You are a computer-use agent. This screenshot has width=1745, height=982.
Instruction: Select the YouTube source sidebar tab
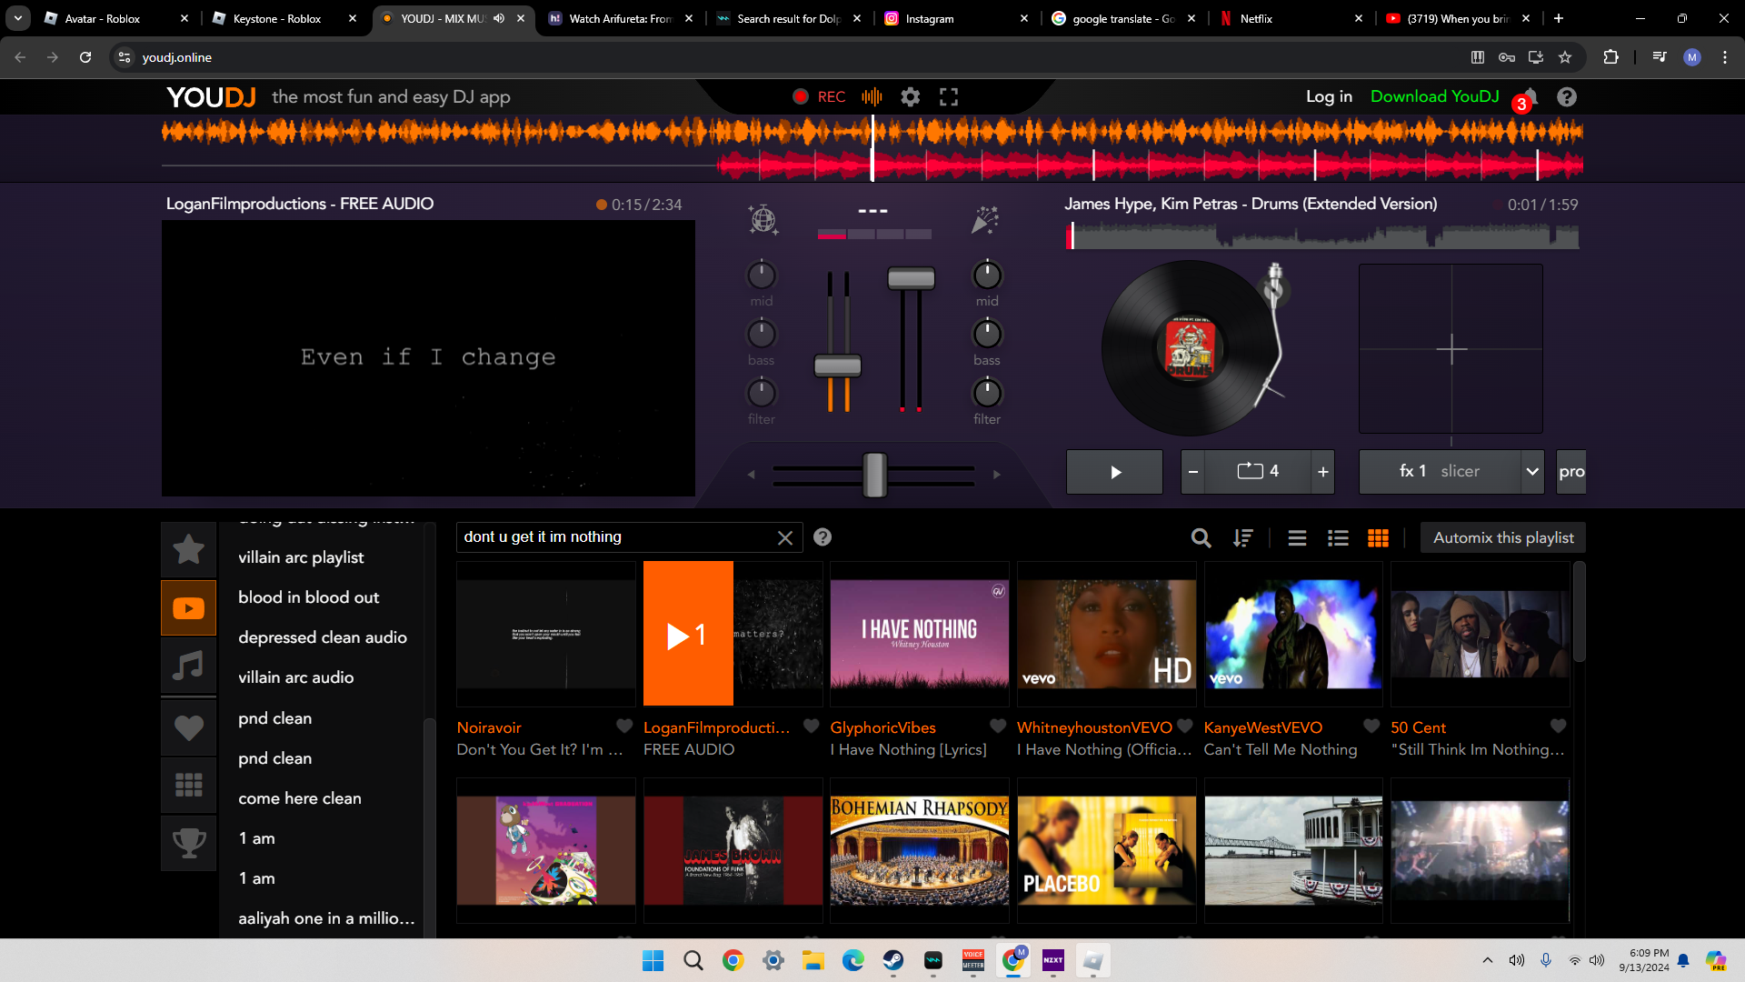189,608
